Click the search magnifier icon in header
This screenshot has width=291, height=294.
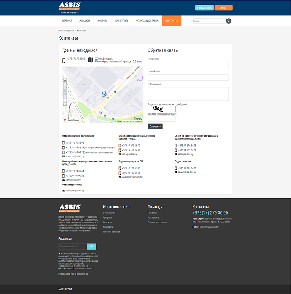pos(228,21)
